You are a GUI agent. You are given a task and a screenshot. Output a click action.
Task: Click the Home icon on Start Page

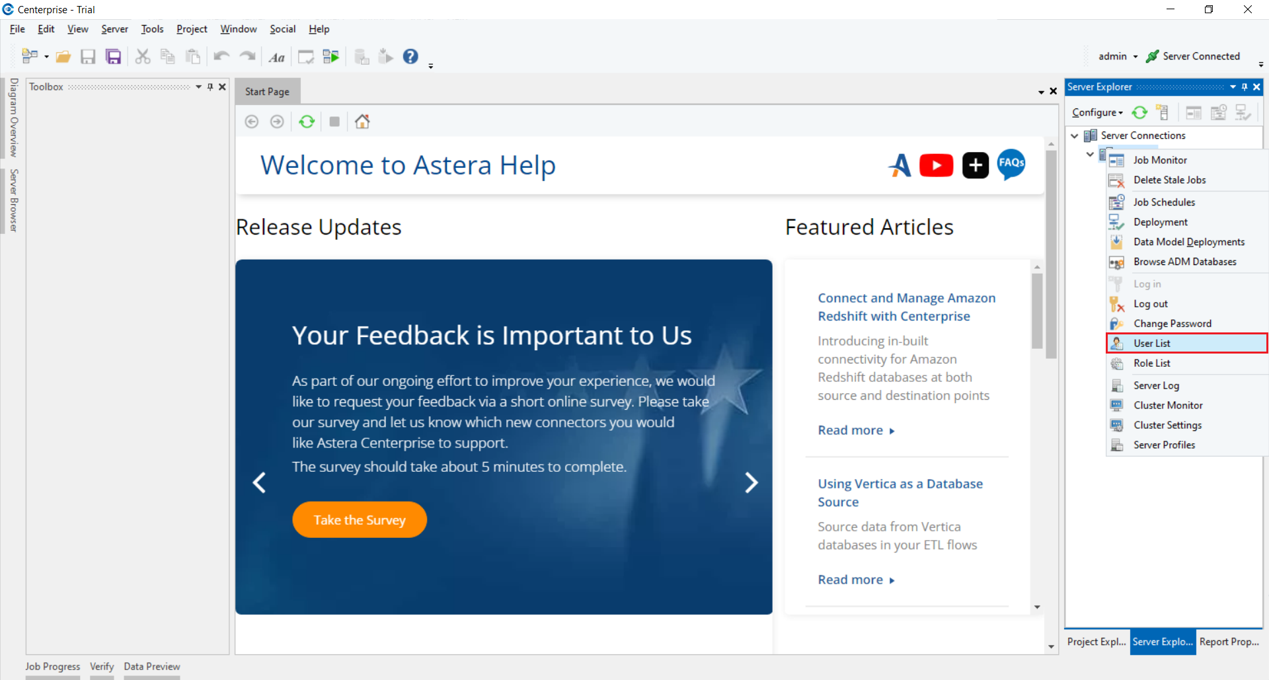pos(362,122)
